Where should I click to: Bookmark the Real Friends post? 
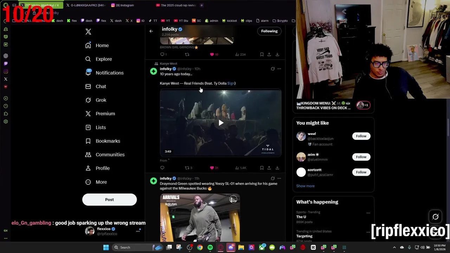click(x=262, y=168)
